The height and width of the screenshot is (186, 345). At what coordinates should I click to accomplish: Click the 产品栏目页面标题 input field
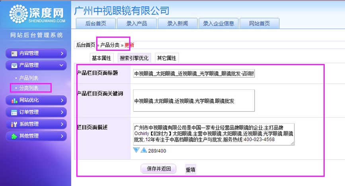click(194, 74)
